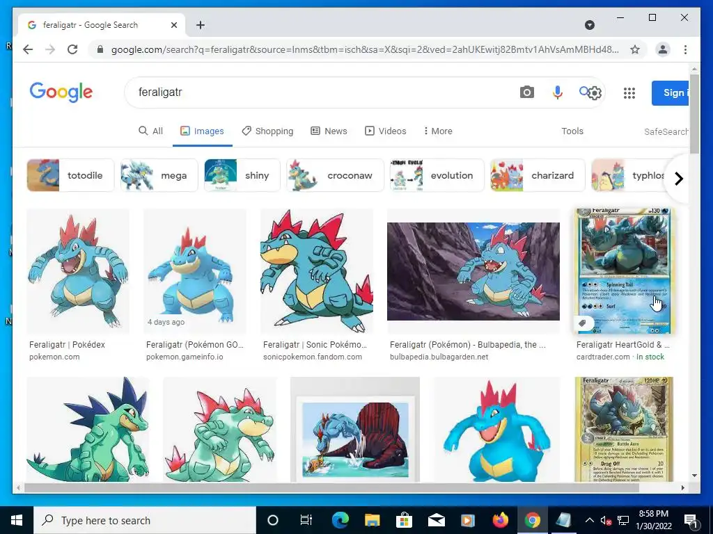Click the Feraligatr | Pokédex title link
The image size is (713, 534).
67,345
